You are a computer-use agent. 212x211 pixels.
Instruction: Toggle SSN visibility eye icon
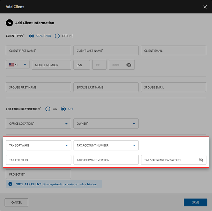[129, 65]
